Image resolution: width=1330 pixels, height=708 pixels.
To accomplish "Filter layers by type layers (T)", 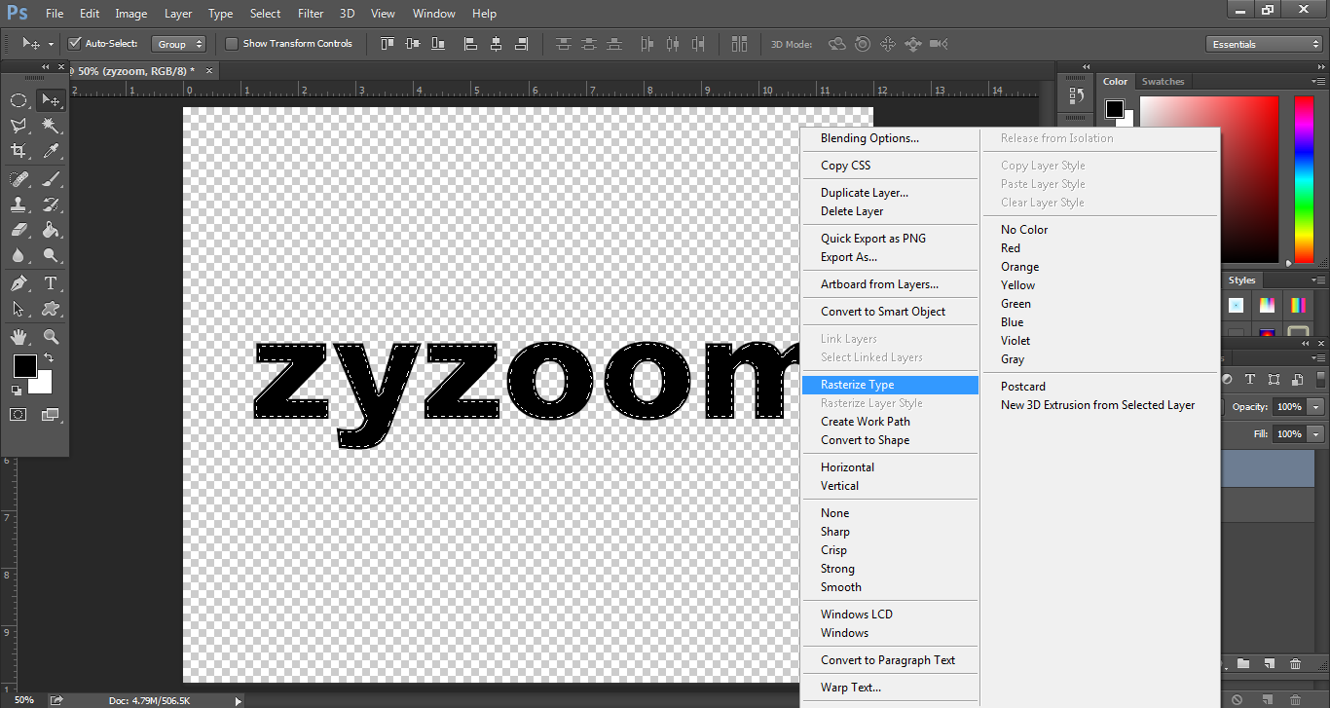I will coord(1249,380).
